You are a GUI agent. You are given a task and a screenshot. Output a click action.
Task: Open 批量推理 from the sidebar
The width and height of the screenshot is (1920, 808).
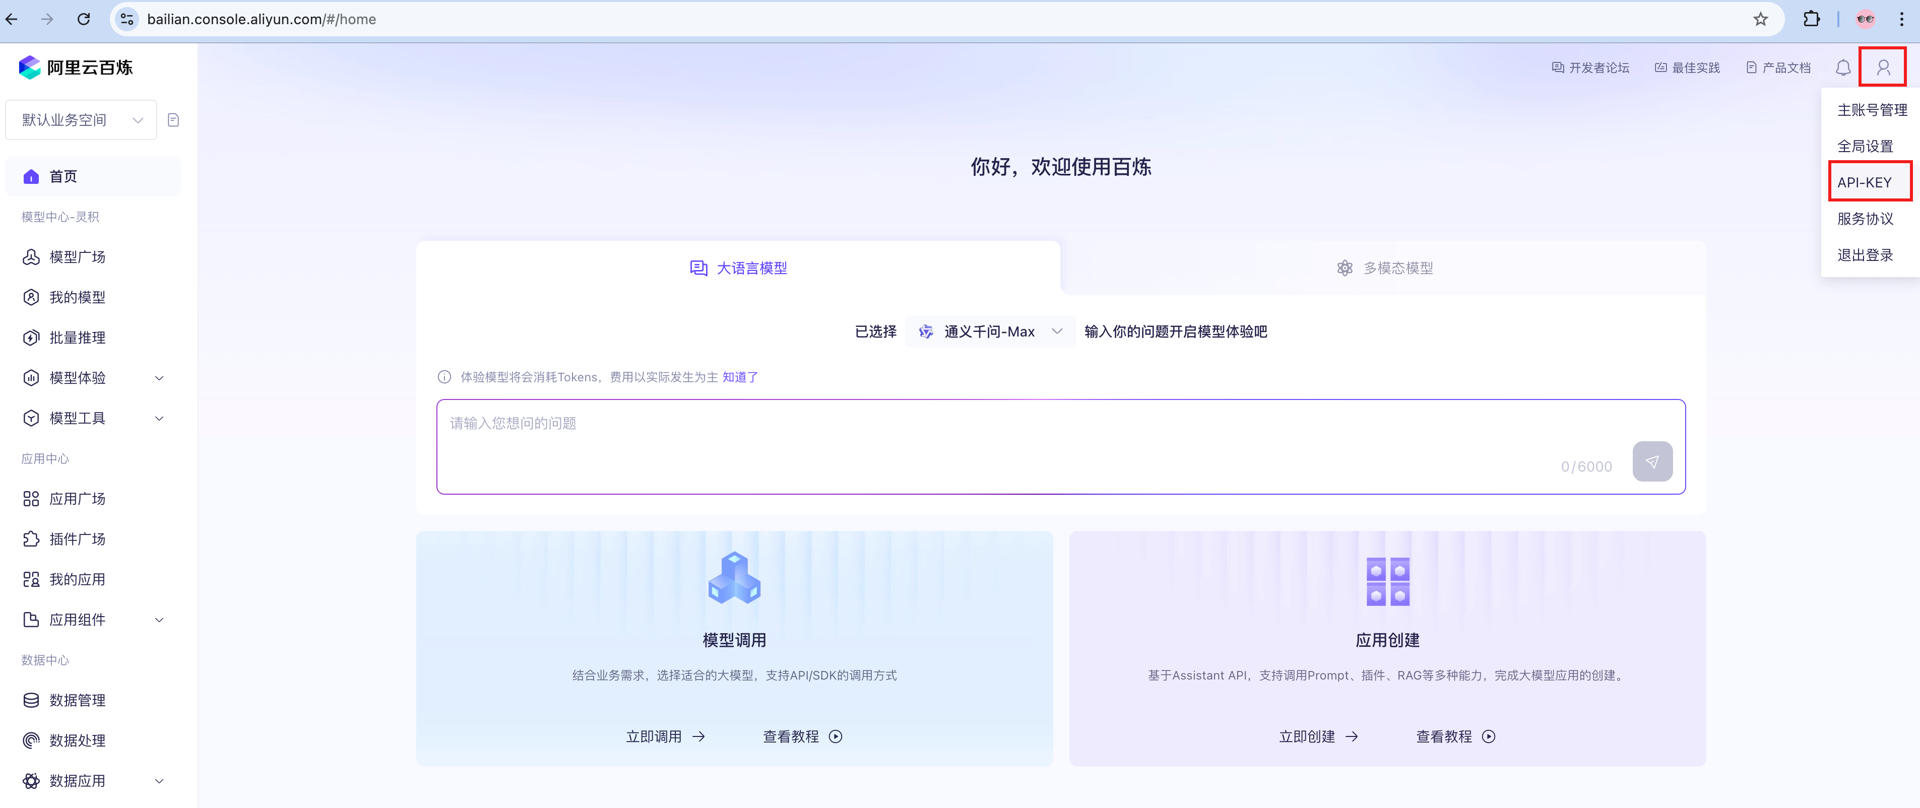click(77, 337)
